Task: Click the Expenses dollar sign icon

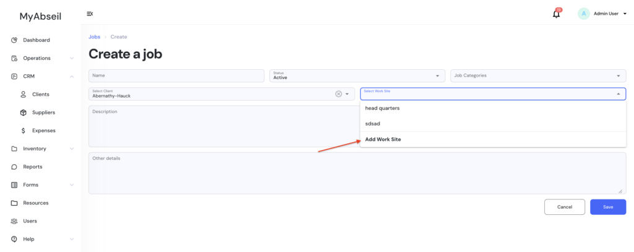Action: click(x=23, y=130)
